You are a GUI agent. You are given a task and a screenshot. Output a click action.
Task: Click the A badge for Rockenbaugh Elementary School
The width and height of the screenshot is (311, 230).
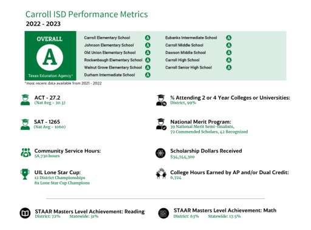(148, 60)
